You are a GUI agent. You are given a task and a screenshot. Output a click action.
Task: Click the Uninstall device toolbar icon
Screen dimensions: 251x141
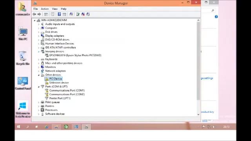(x=83, y=14)
